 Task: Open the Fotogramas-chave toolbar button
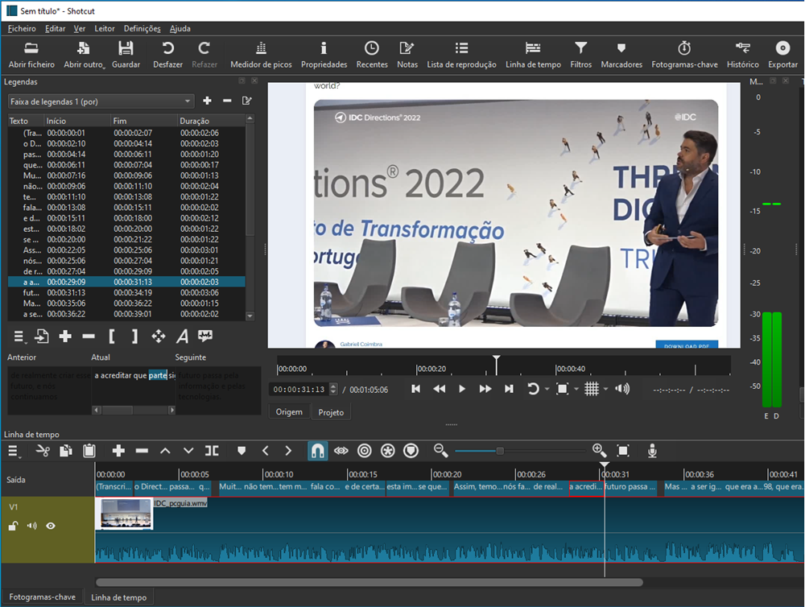tap(683, 54)
